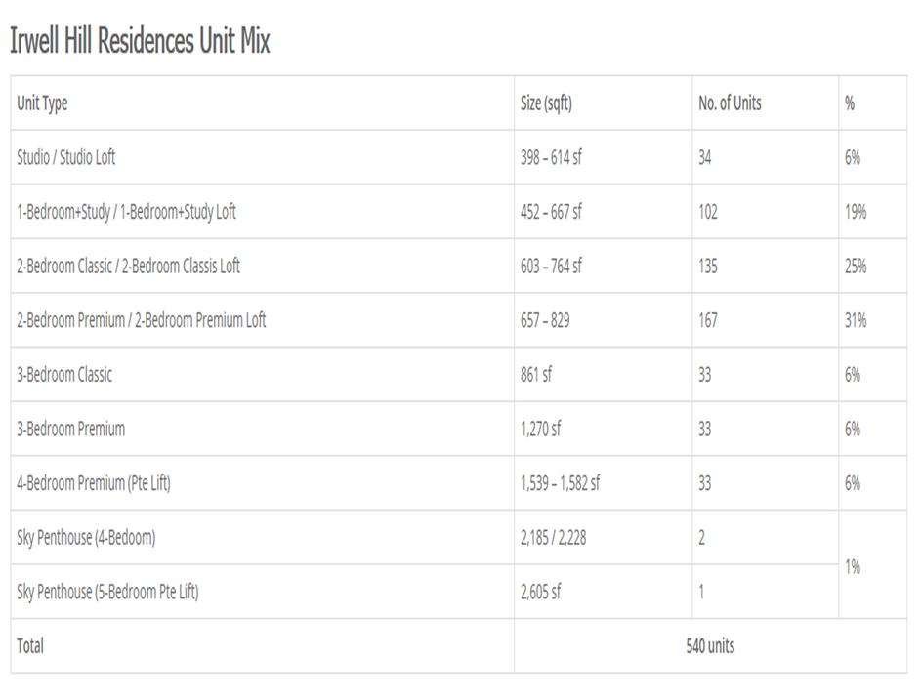Viewport: 921px width, 700px height.
Task: Click the 540 units total cell
Action: click(710, 646)
